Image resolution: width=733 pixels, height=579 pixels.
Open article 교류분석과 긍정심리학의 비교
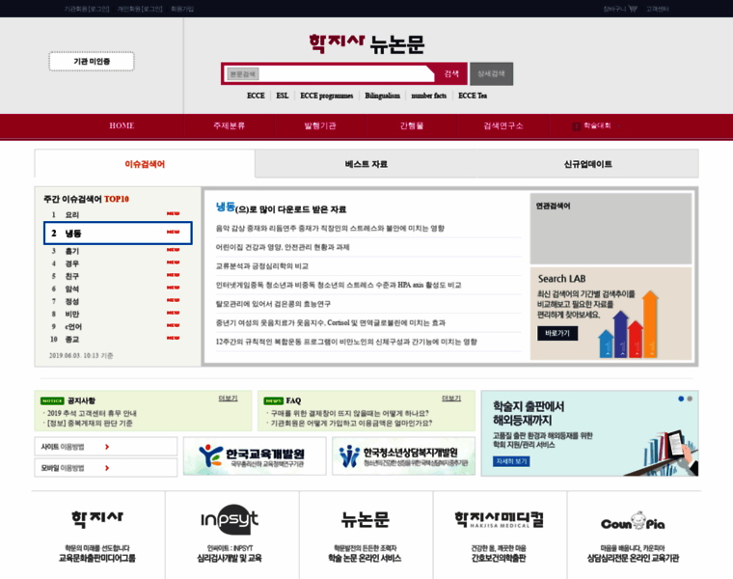(261, 266)
